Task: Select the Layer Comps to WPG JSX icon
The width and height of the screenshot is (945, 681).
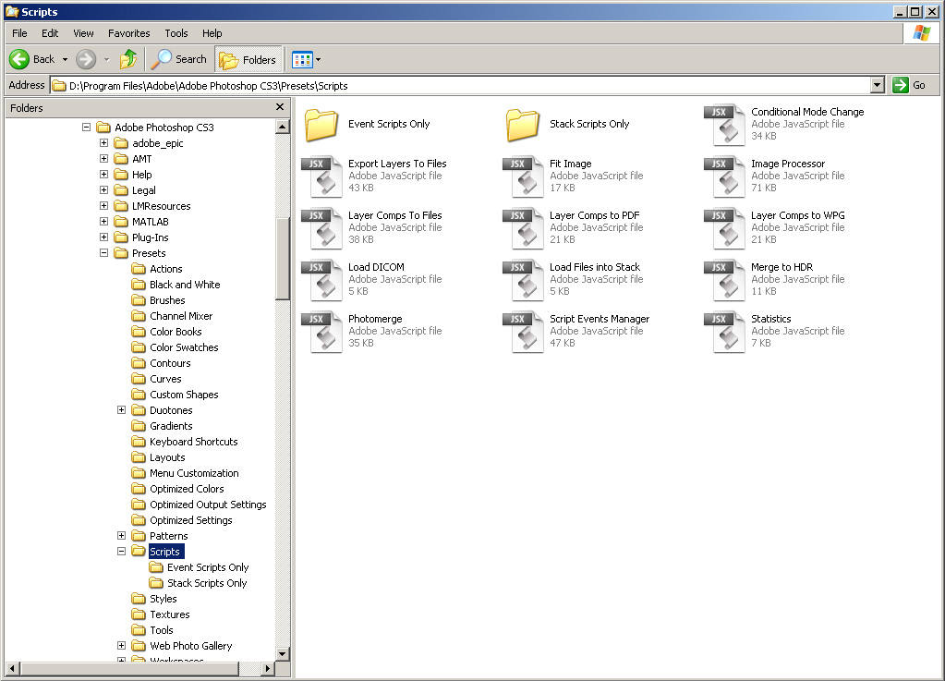Action: point(725,228)
